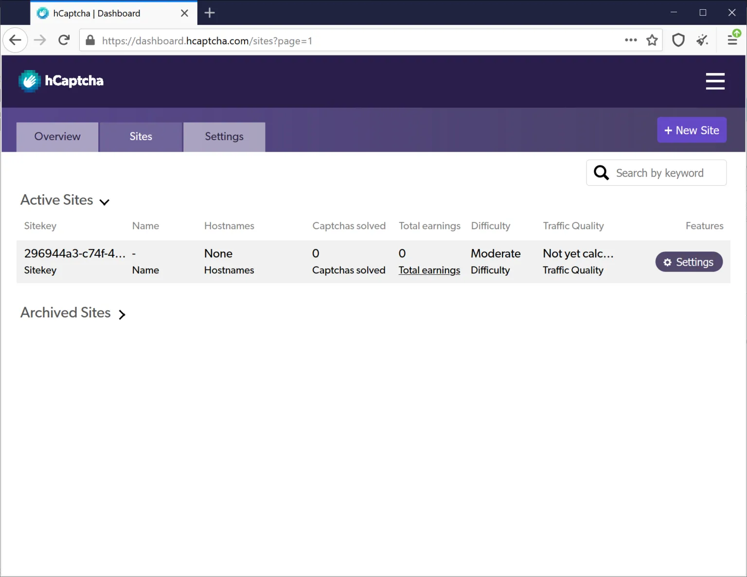Viewport: 747px width, 577px height.
Task: Bookmark this page with the star icon
Action: 652,40
